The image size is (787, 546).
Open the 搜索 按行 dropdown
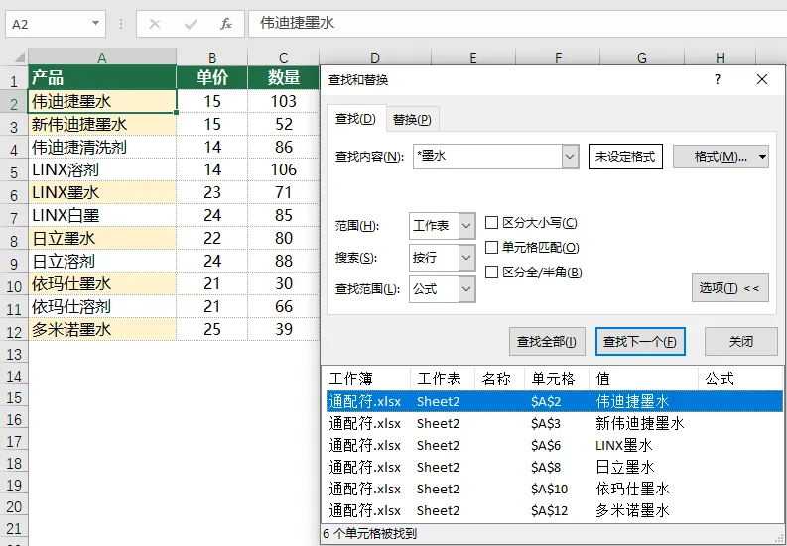(466, 258)
